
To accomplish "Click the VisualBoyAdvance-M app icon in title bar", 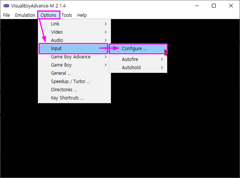I will 6,6.
